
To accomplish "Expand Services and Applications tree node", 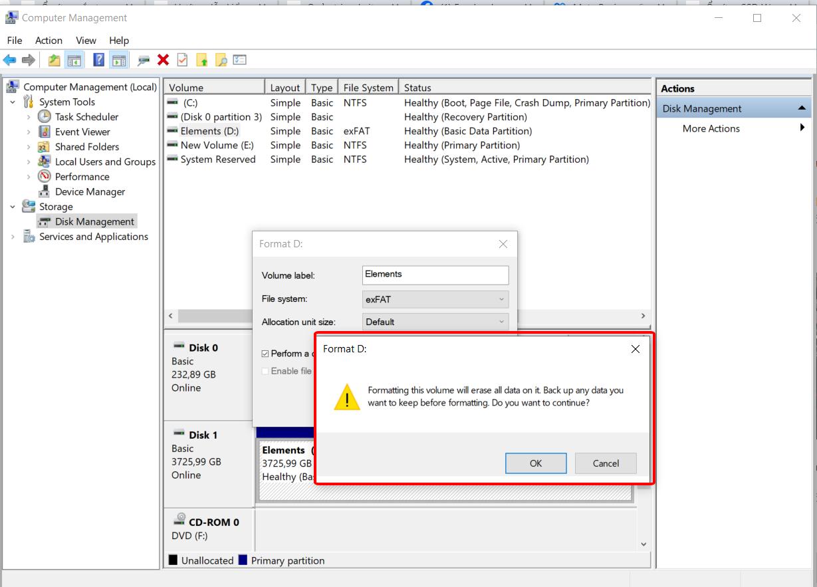I will pos(13,237).
